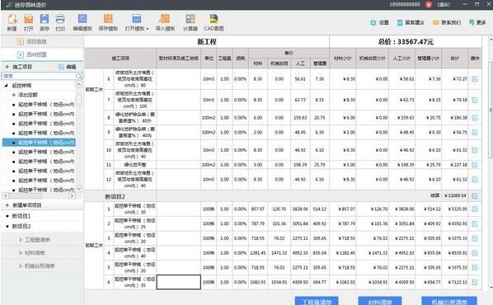Screen dimensions: 493x305
Task: Click 联系我们 contact us icon
Action: 447,22
